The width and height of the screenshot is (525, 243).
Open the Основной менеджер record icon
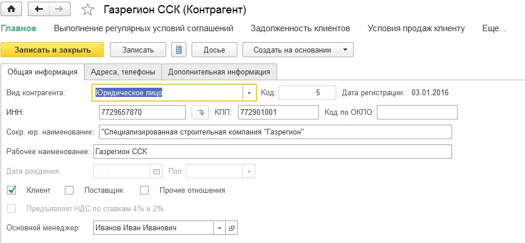pos(232,228)
